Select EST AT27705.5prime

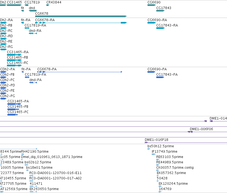(x=1, y=187)
